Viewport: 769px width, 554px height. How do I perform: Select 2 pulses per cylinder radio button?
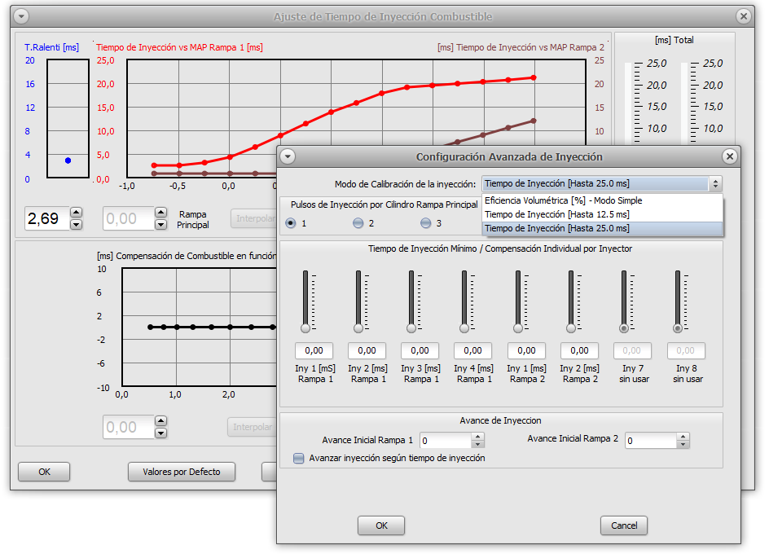click(358, 223)
